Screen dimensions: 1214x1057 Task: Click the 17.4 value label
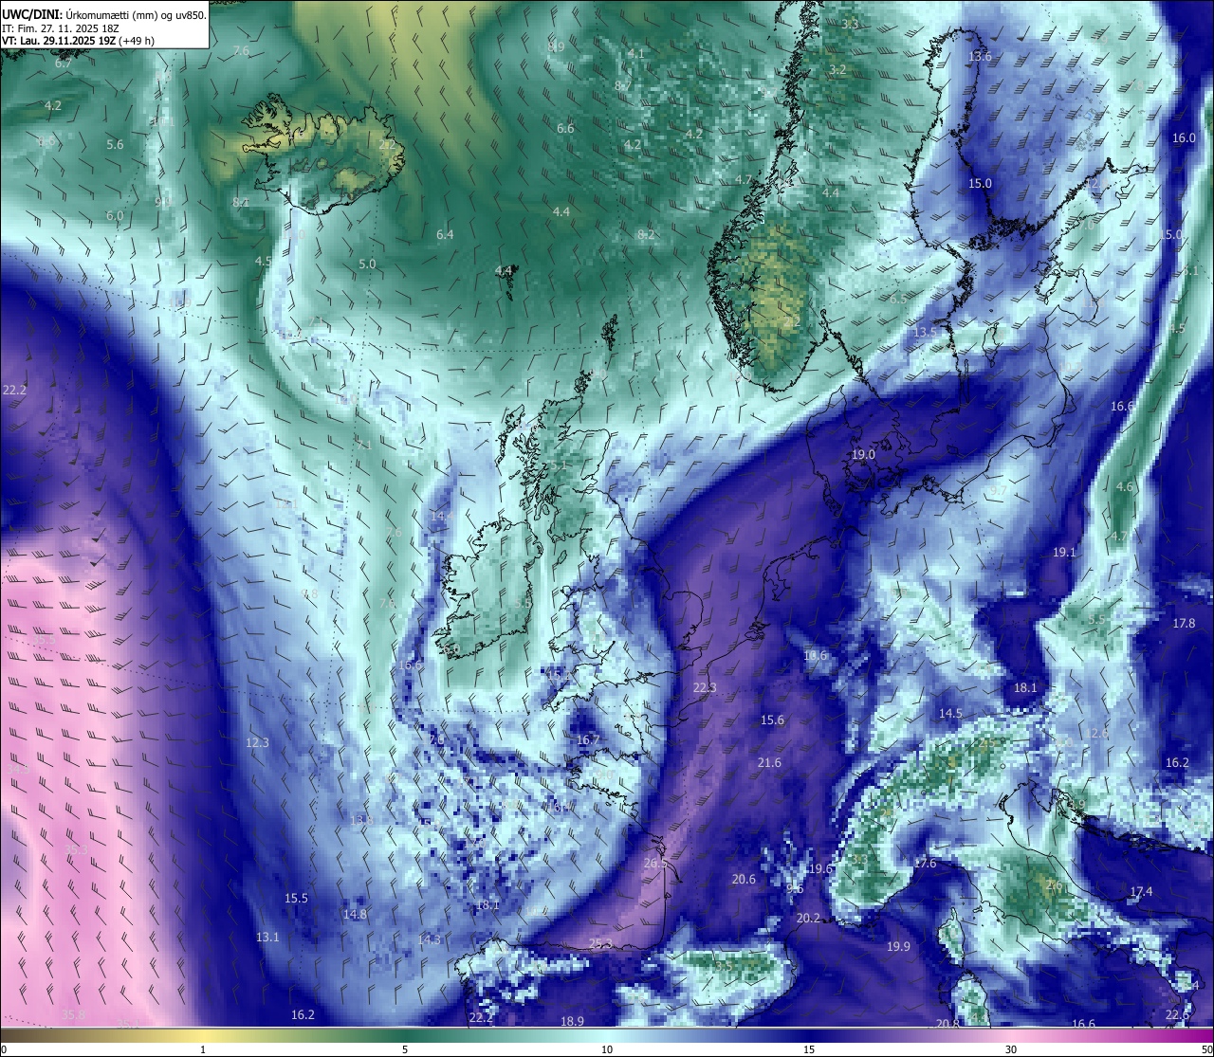coord(1142,892)
